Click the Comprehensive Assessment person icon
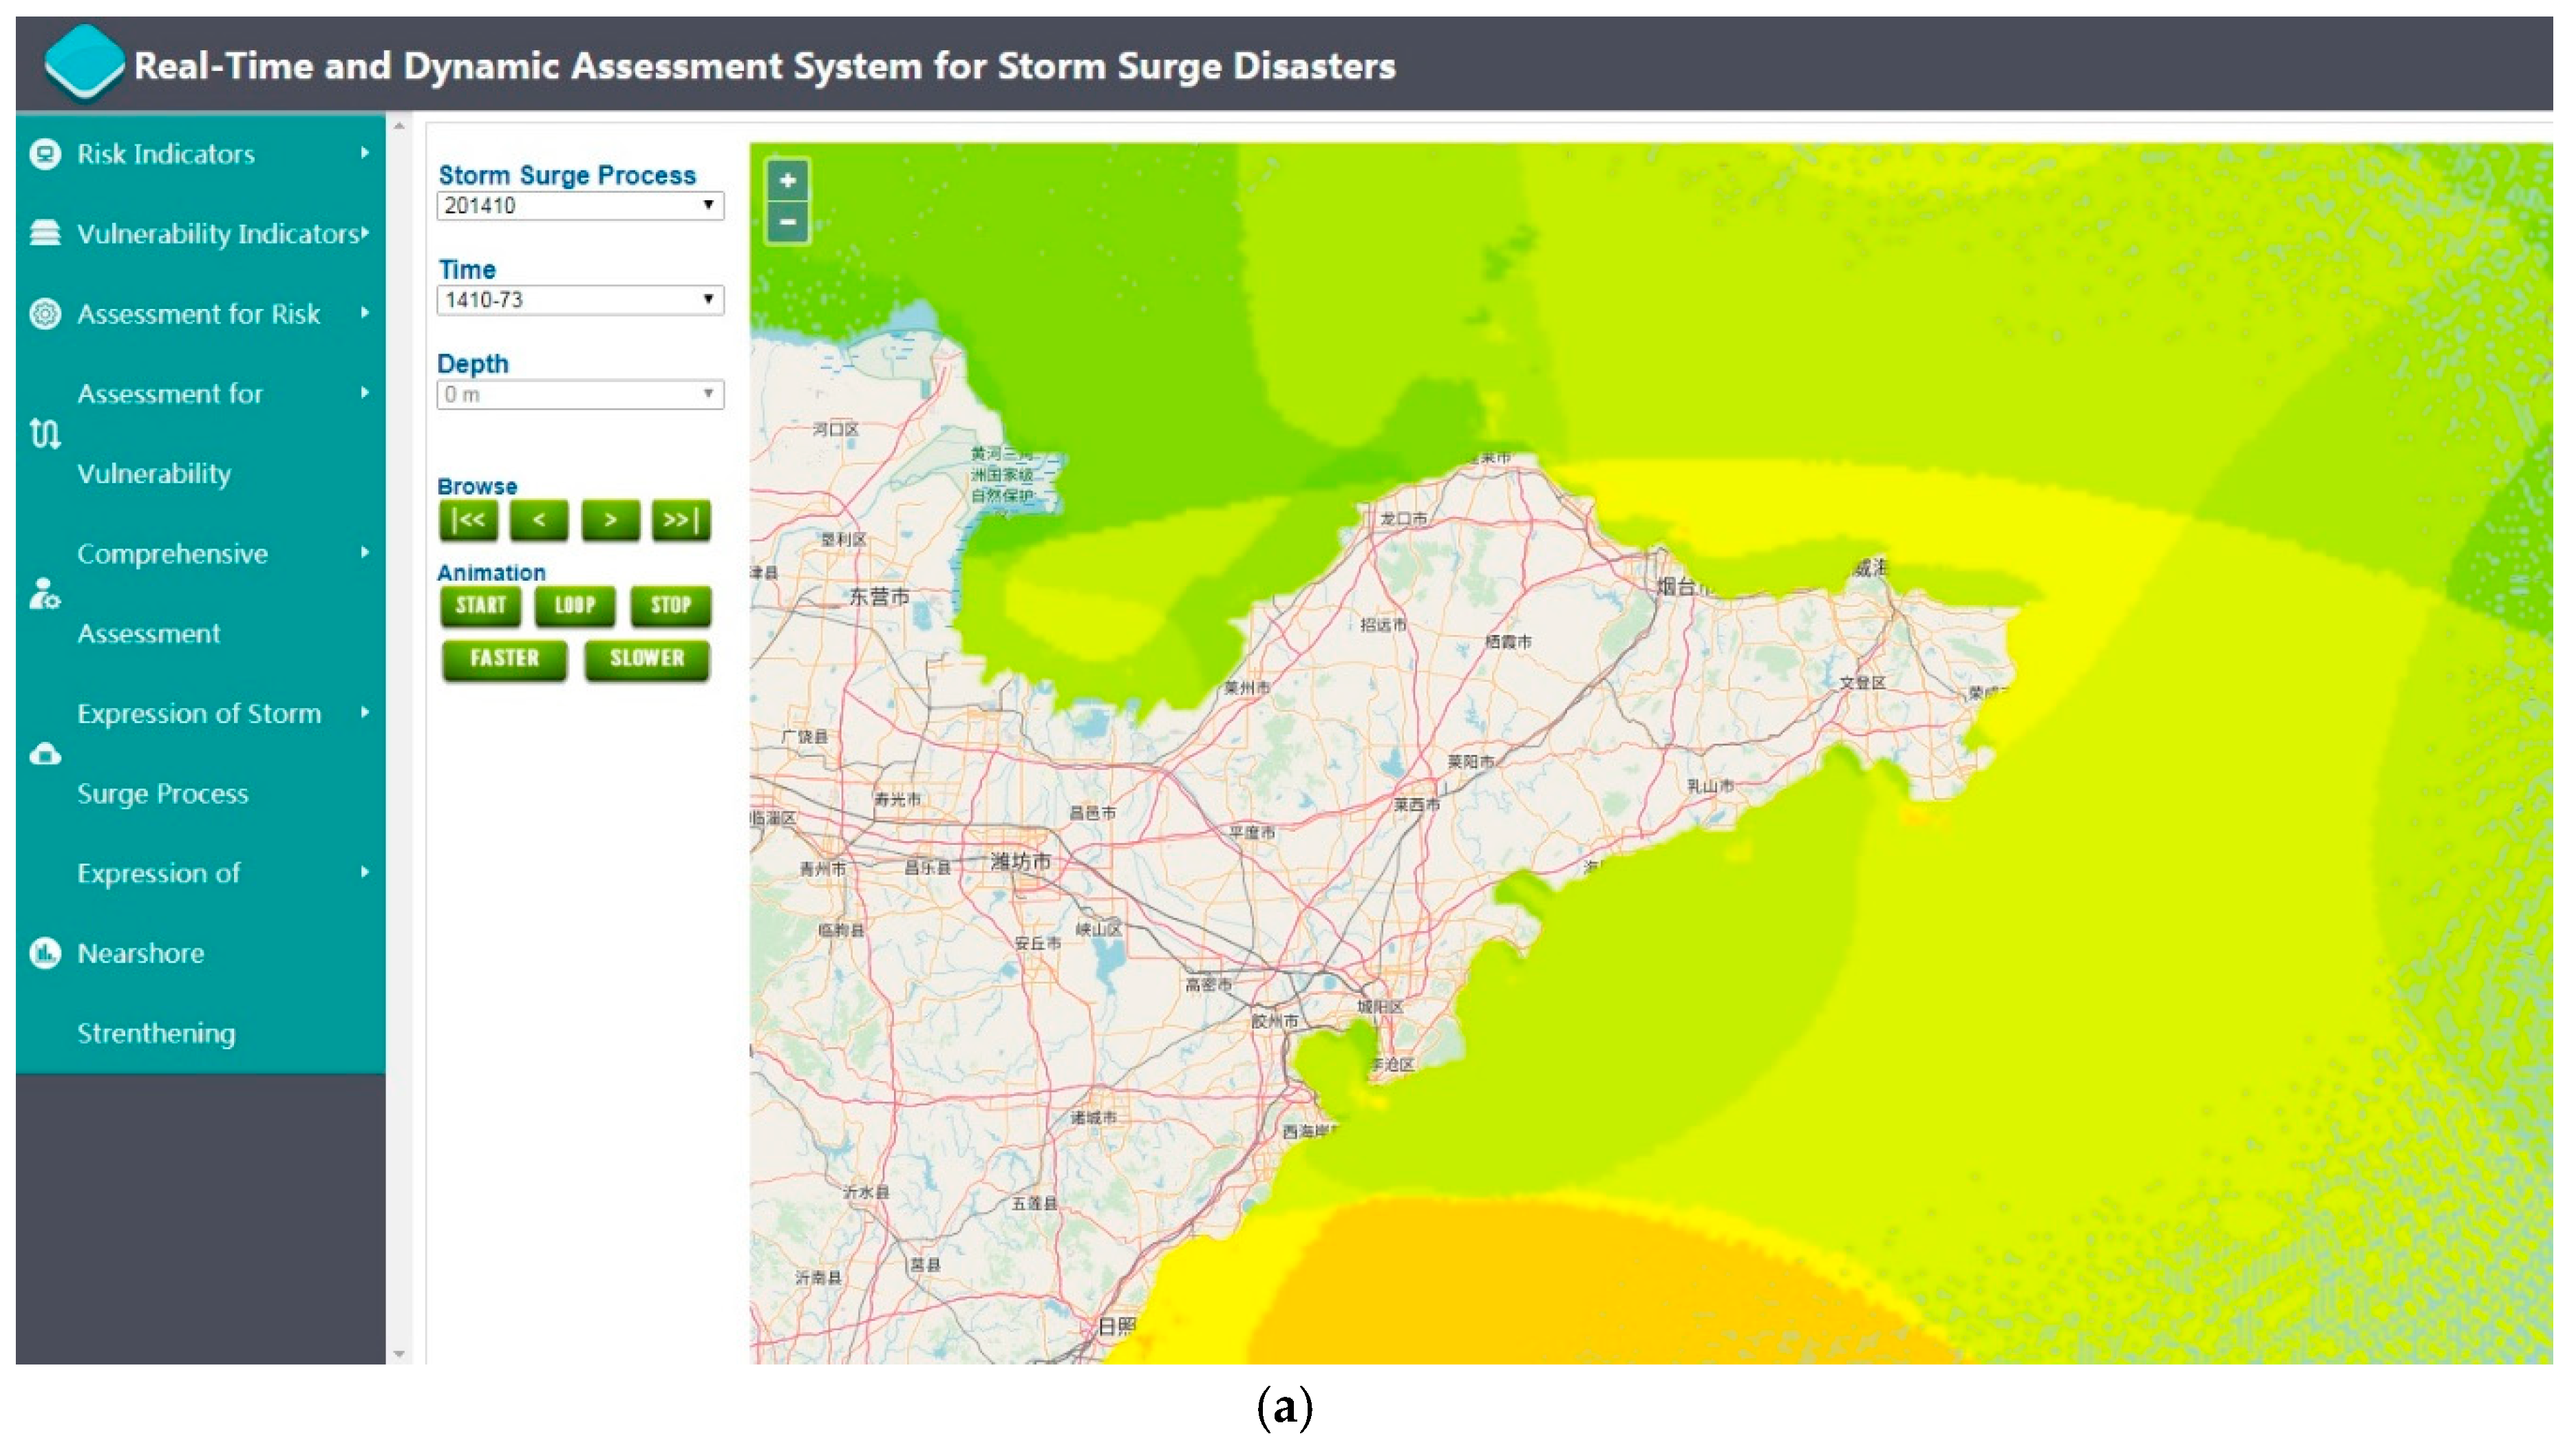 45,594
